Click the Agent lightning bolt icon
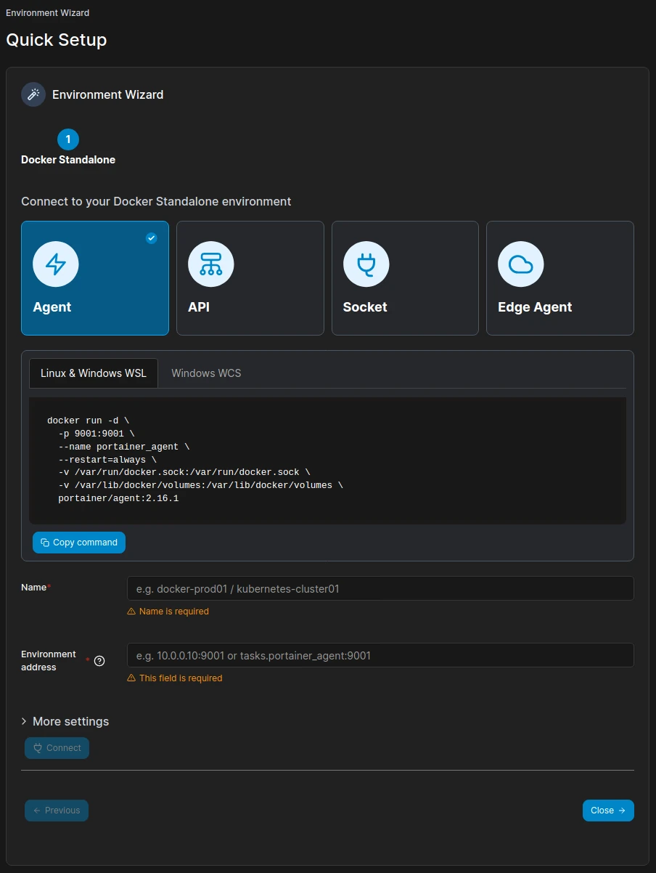Image resolution: width=656 pixels, height=873 pixels. click(56, 264)
